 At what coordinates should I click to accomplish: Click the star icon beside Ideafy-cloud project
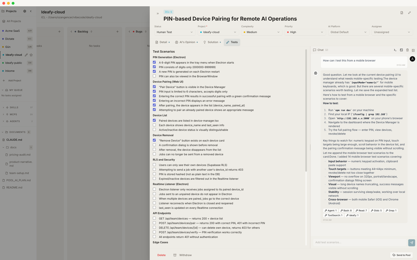pyautogui.click(x=31, y=55)
